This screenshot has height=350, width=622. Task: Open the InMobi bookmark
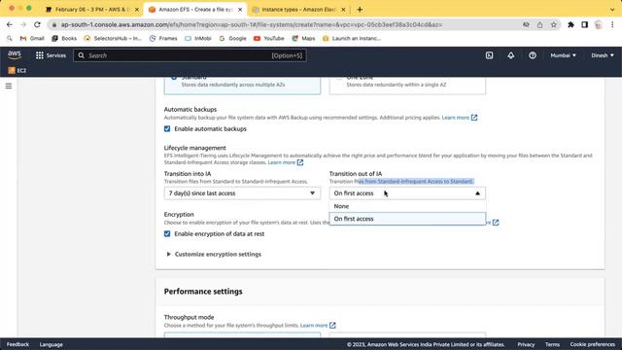198,38
